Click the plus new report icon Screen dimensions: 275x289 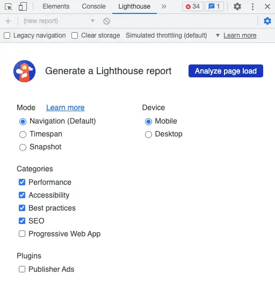click(8, 21)
